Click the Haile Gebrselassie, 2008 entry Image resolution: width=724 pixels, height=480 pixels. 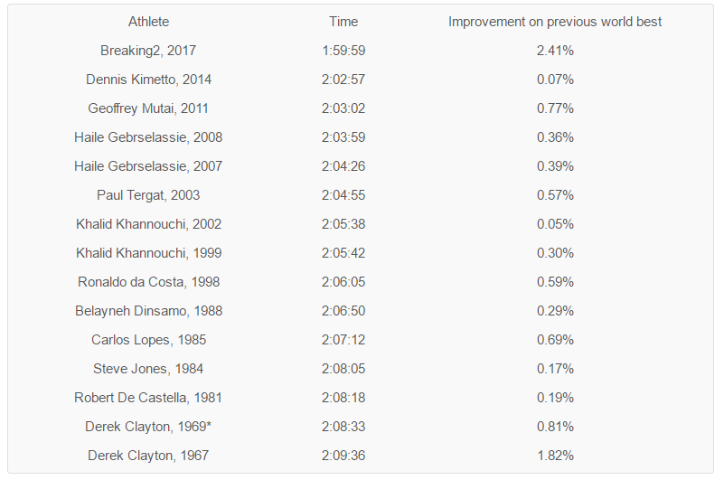click(x=148, y=137)
